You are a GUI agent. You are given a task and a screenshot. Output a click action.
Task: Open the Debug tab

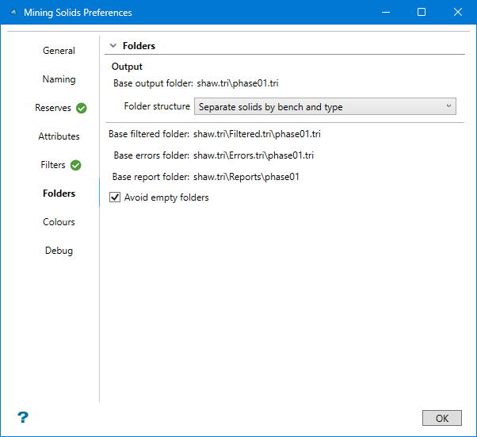click(59, 251)
